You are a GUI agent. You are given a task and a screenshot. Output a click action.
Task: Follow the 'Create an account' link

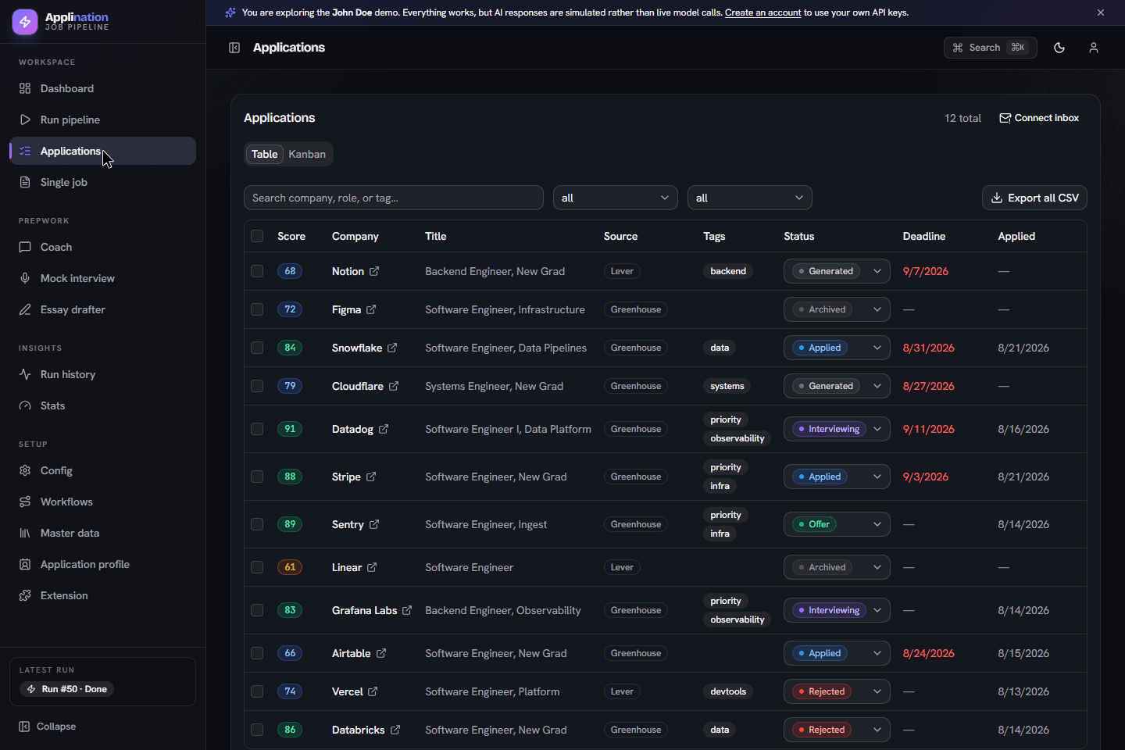763,12
